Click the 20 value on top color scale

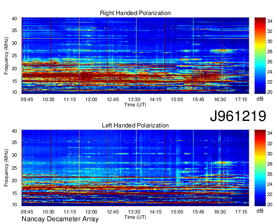point(270,92)
